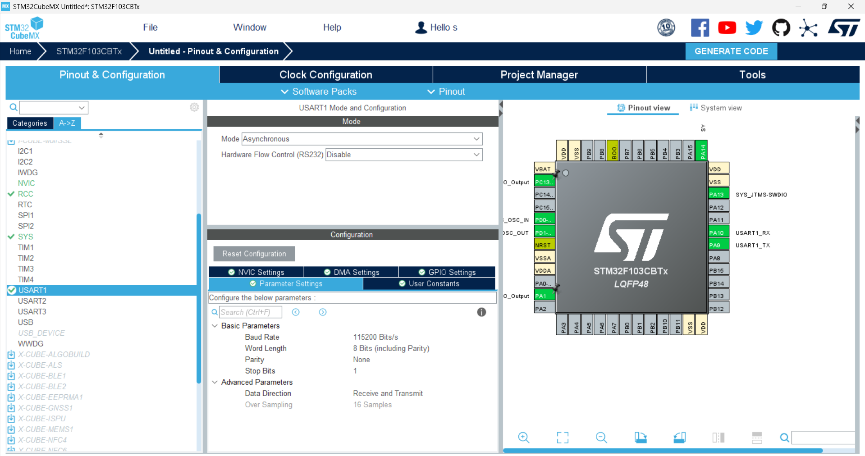
Task: Collapse the Basic Parameters group
Action: coord(215,326)
